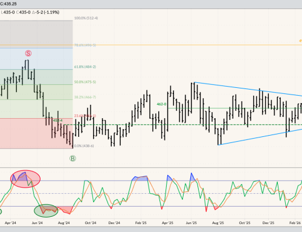Click the 452-4 price level label
This screenshot has height=232, width=302.
tap(57, 121)
